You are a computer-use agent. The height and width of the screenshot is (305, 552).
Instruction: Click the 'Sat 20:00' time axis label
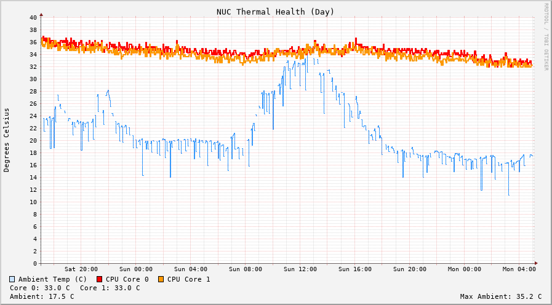click(x=81, y=269)
